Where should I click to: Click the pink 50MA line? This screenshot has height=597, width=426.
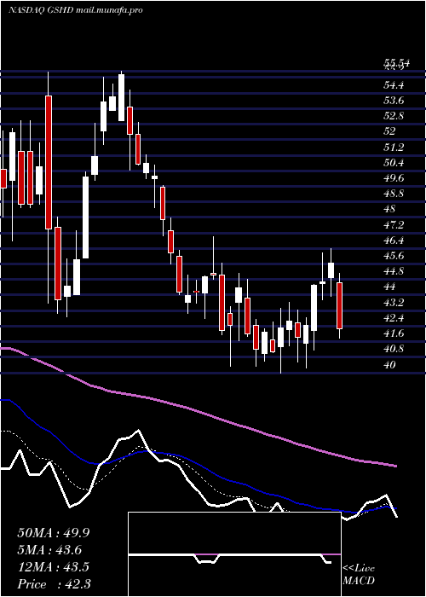[198, 411]
